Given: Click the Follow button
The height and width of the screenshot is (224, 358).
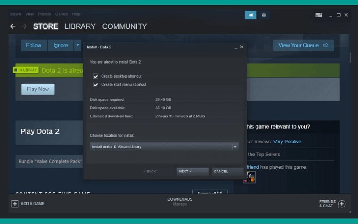Looking at the screenshot, I should pos(34,45).
